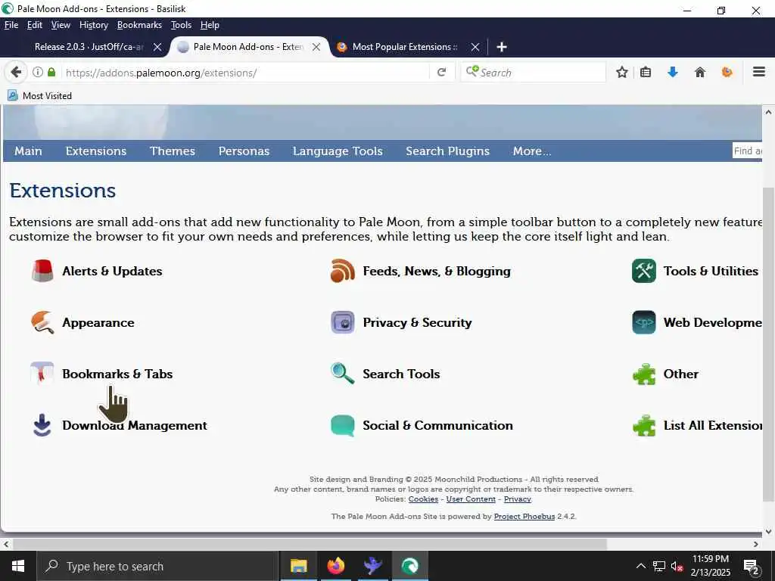Image resolution: width=775 pixels, height=581 pixels.
Task: Open the Edit menu
Action: pos(35,25)
